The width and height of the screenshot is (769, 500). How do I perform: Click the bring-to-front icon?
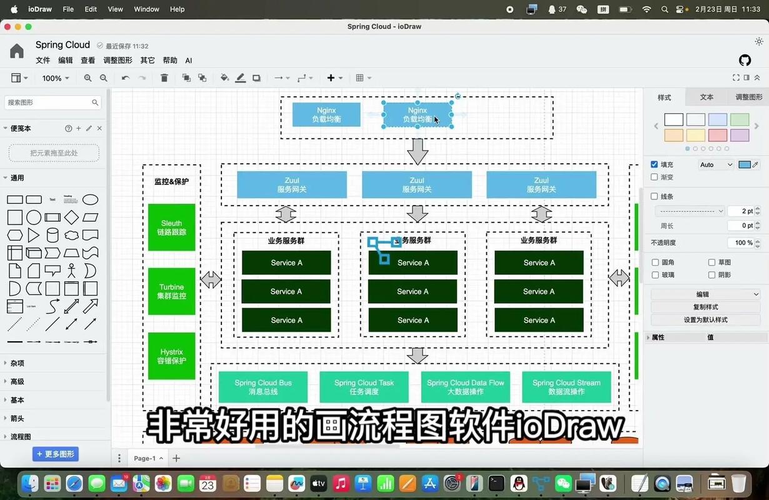click(x=186, y=77)
